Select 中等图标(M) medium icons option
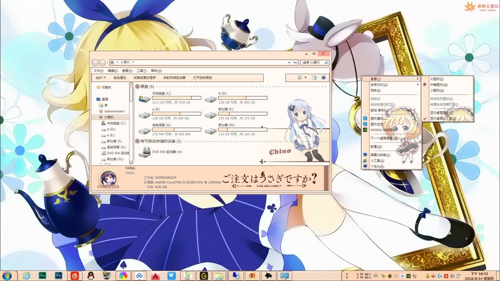Image resolution: width=500 pixels, height=281 pixels. (439, 85)
